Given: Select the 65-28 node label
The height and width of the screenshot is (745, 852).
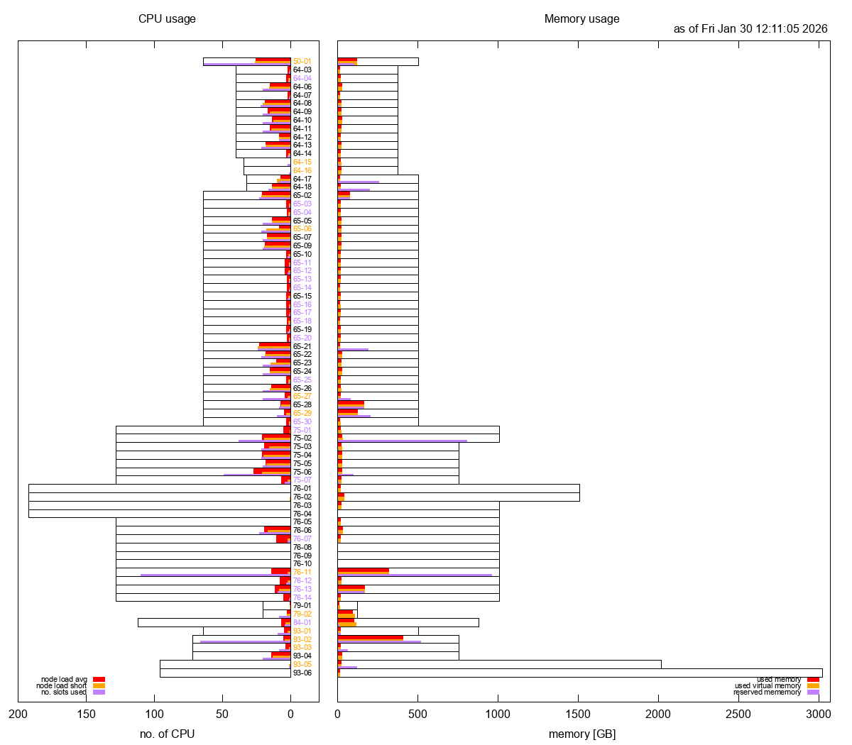Looking at the screenshot, I should point(302,405).
